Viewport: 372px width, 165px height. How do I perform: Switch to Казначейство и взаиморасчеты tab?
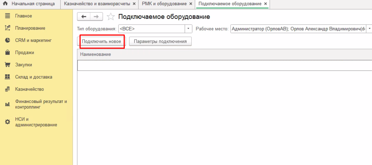(x=97, y=4)
